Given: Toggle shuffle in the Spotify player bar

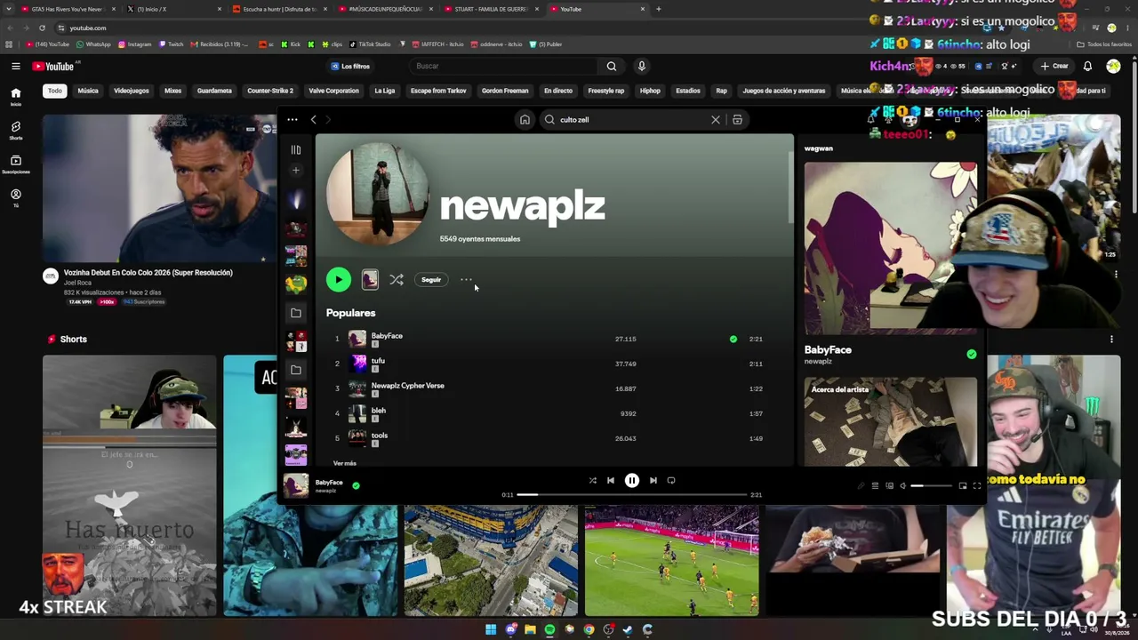Looking at the screenshot, I should [x=593, y=481].
